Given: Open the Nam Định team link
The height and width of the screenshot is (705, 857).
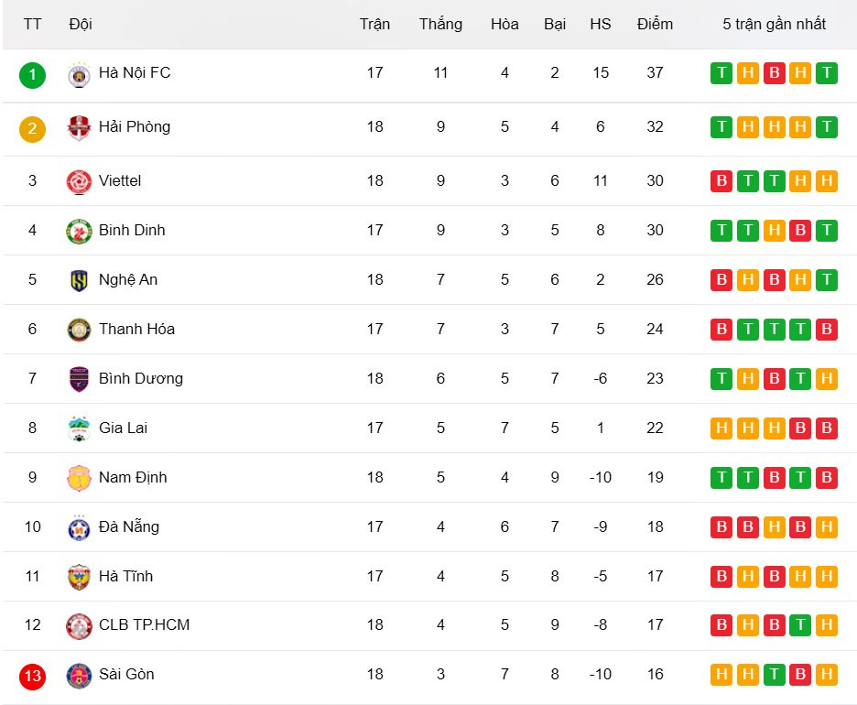Looking at the screenshot, I should tap(133, 477).
